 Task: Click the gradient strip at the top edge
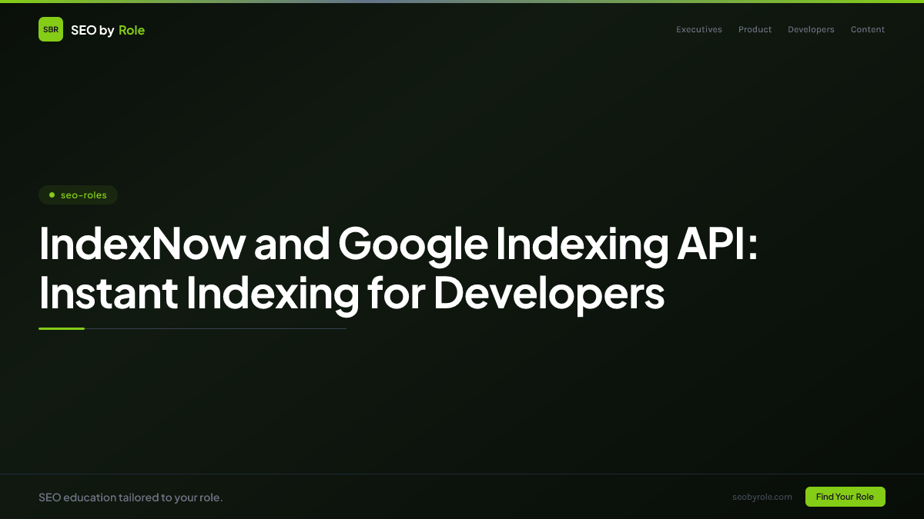click(462, 2)
